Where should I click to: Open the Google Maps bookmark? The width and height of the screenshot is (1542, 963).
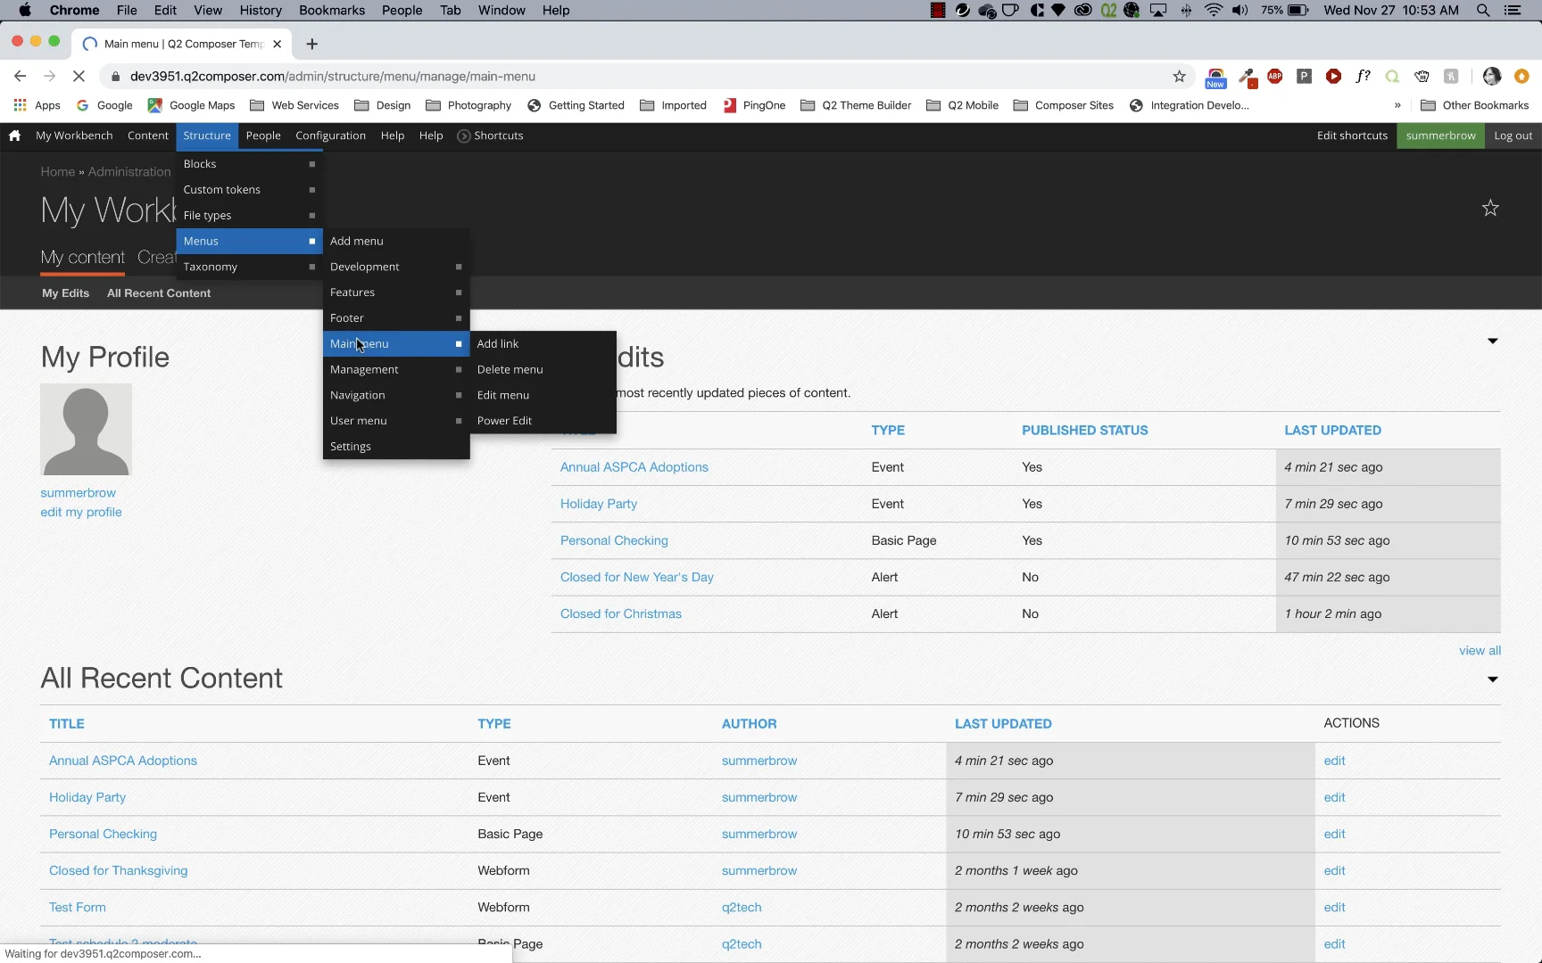[191, 105]
